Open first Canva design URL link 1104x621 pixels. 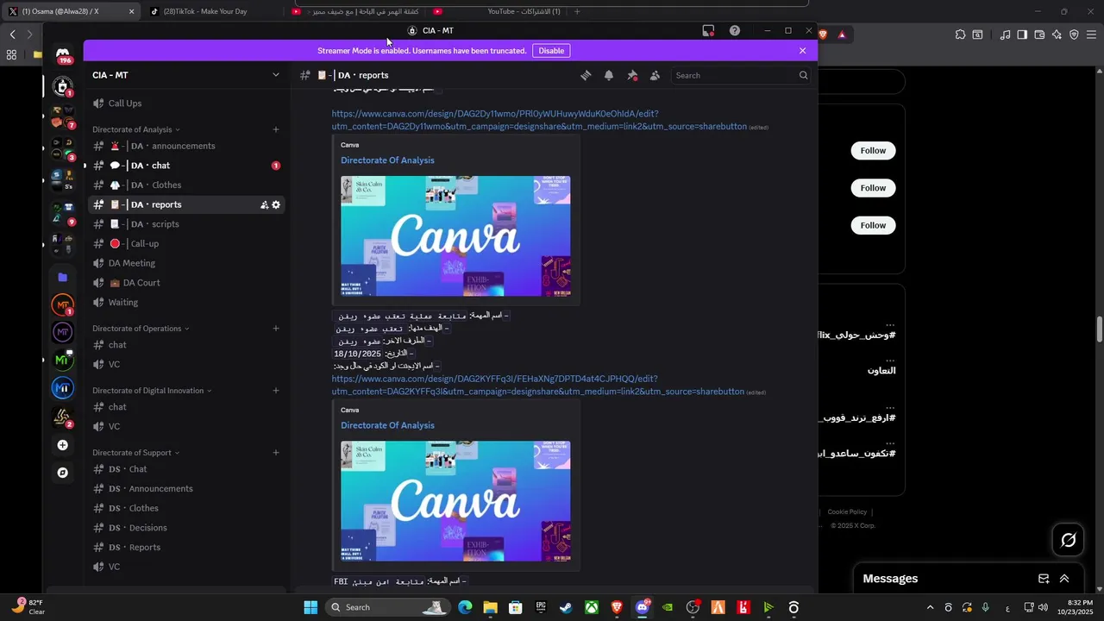(539, 120)
